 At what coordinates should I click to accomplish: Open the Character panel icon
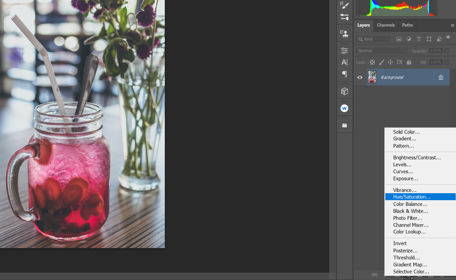click(x=345, y=62)
